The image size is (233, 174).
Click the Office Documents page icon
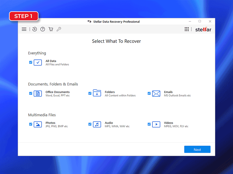coord(38,94)
